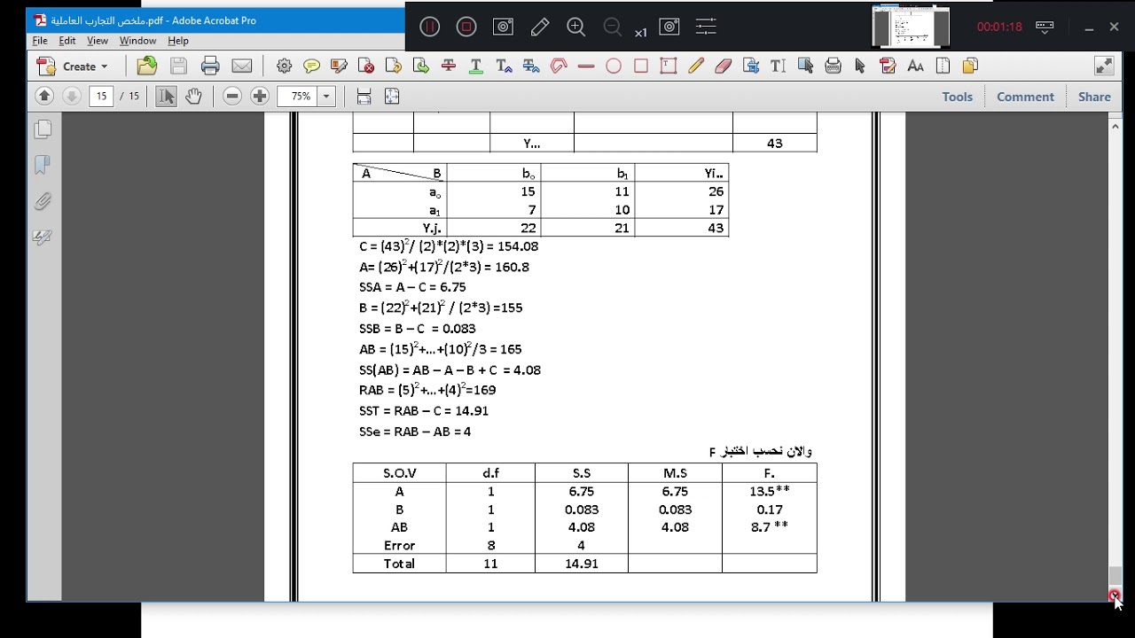The height and width of the screenshot is (638, 1135).
Task: Open the Window menu
Action: tap(137, 41)
